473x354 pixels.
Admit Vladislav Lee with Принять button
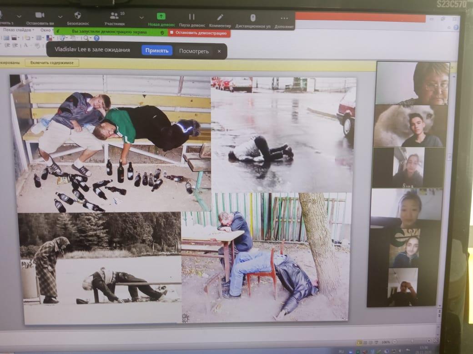(156, 50)
